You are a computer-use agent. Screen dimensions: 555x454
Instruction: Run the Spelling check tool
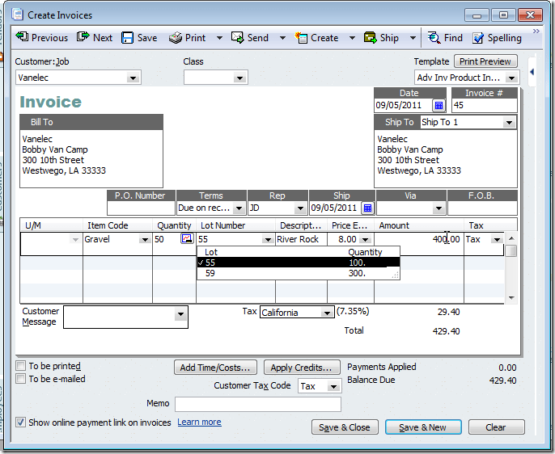[498, 37]
